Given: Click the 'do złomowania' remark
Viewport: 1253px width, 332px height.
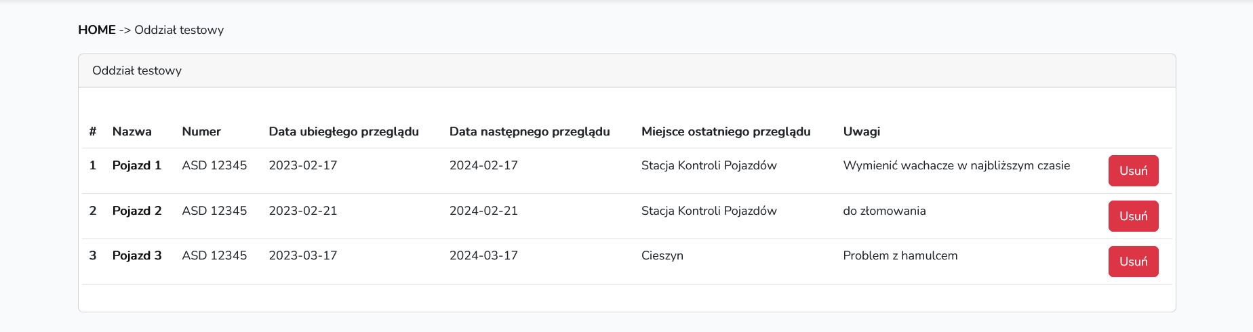Looking at the screenshot, I should click(884, 211).
